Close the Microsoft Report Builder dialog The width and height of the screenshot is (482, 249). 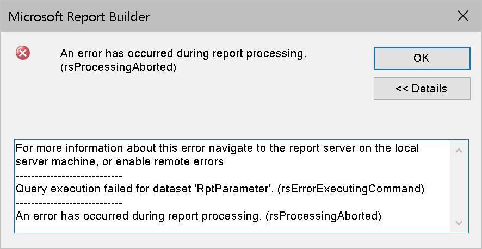pos(462,16)
